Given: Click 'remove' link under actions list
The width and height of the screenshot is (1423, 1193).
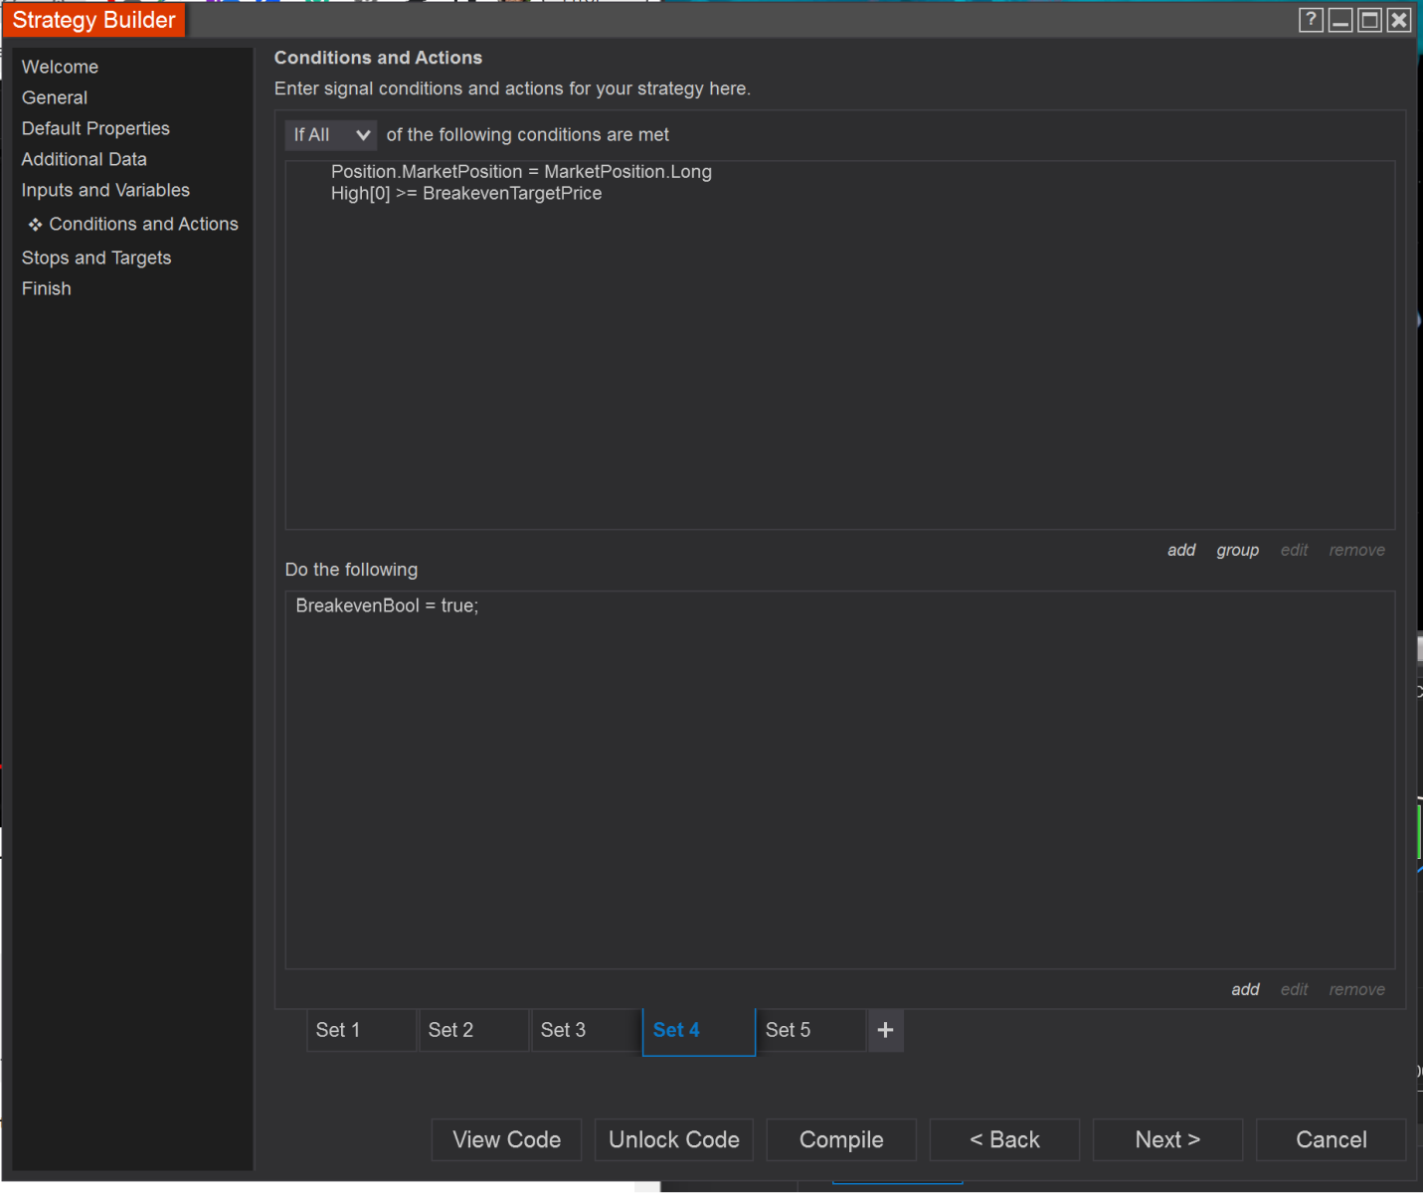Looking at the screenshot, I should pos(1357,989).
